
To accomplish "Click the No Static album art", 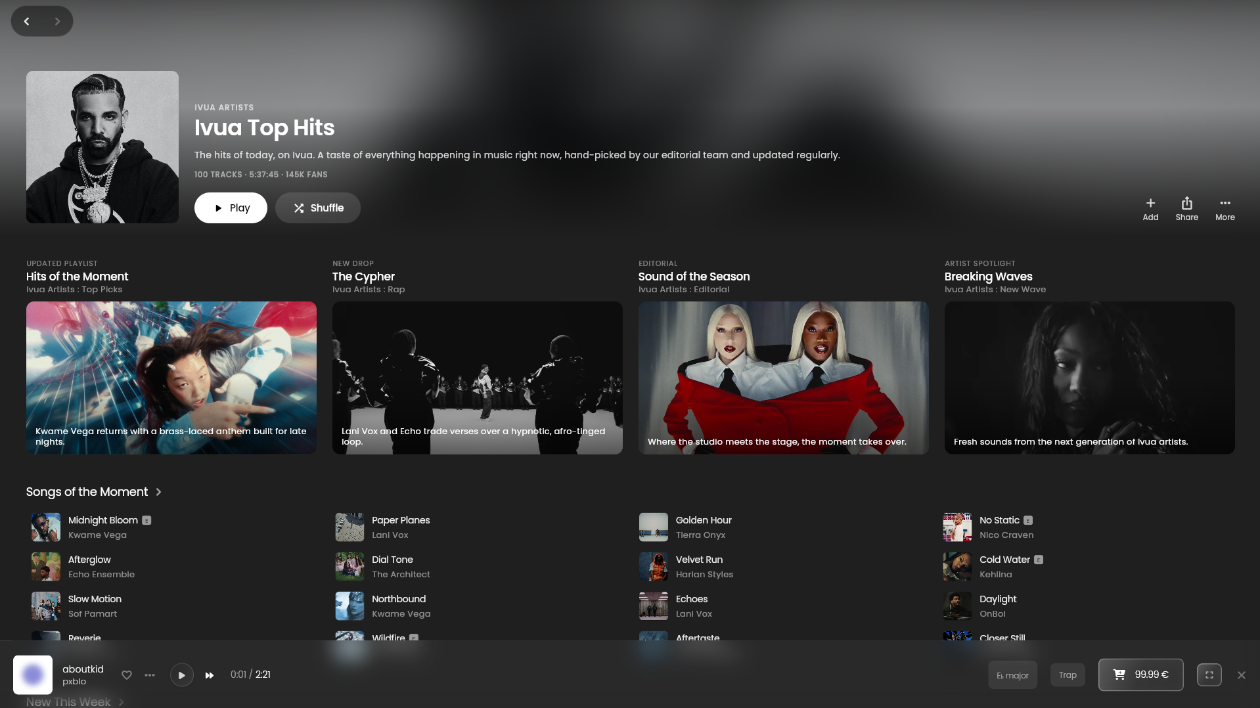I will coord(957,527).
